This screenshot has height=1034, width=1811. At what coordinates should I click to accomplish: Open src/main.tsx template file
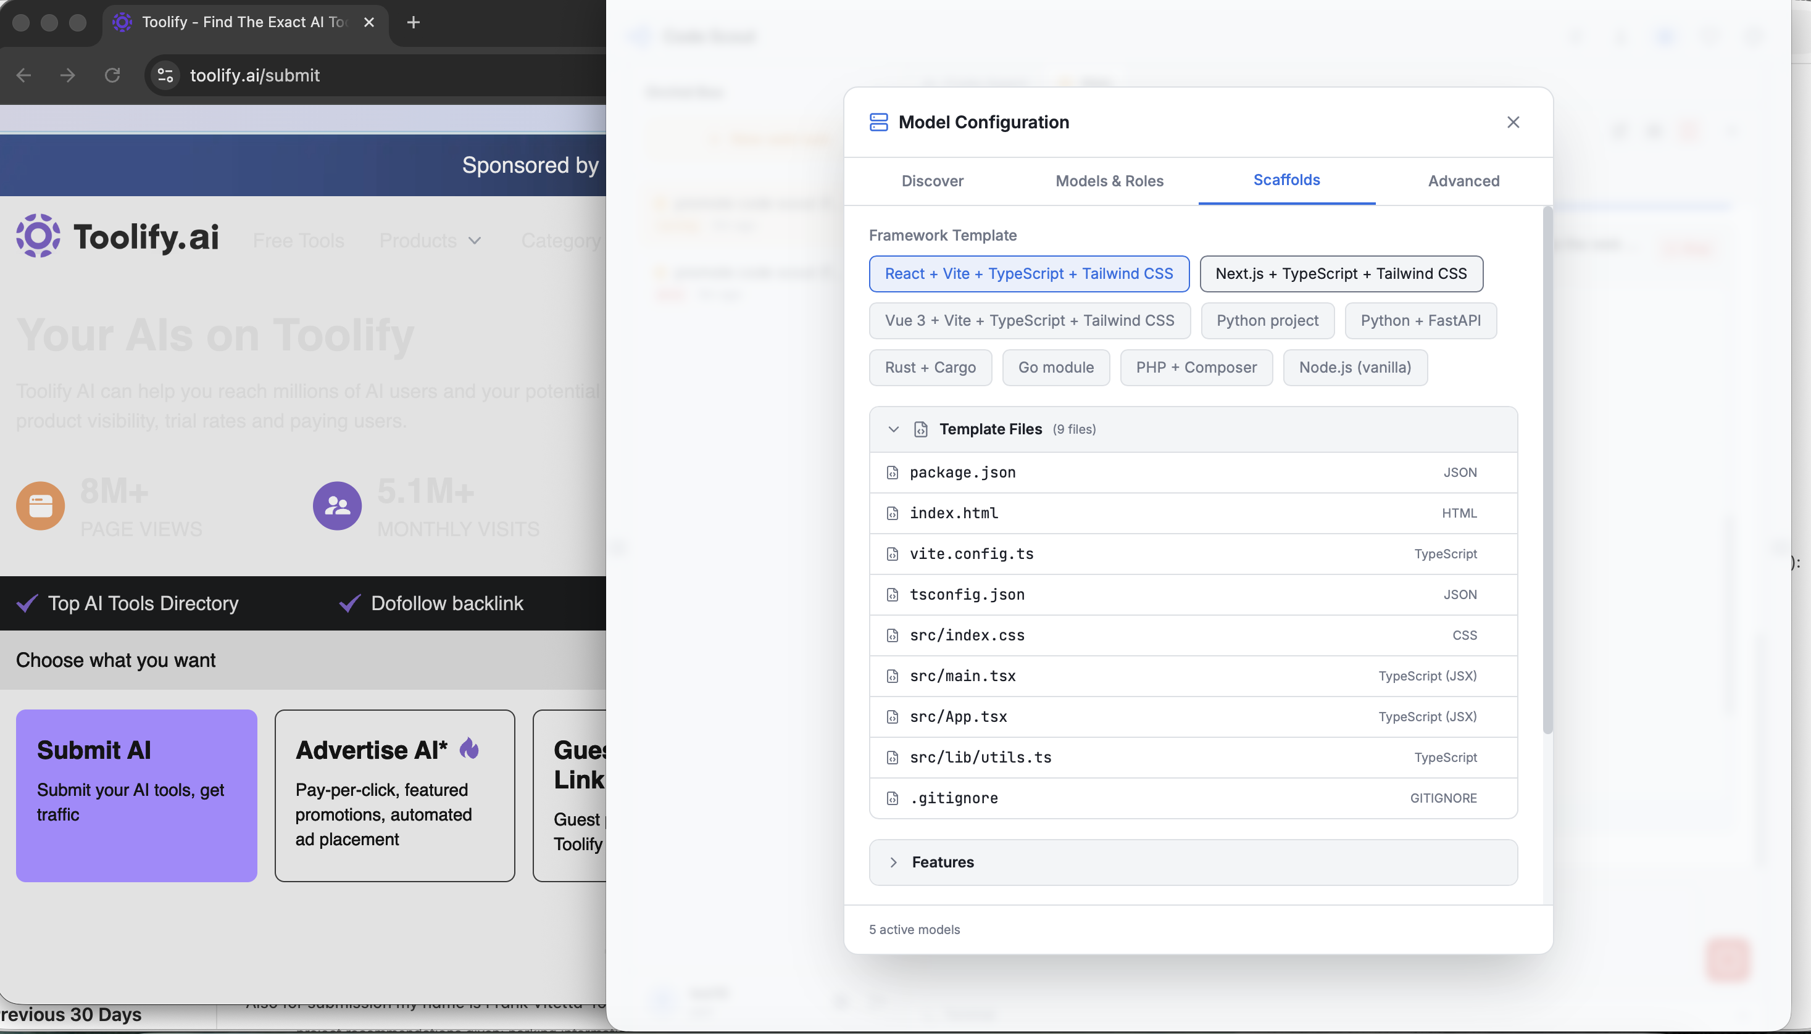click(1193, 676)
